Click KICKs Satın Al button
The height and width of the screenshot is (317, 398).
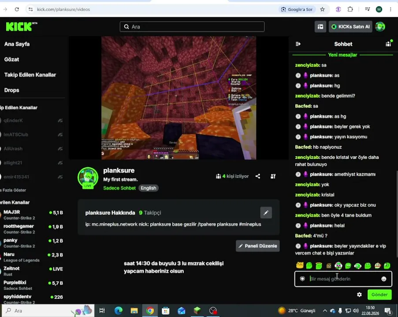[350, 26]
